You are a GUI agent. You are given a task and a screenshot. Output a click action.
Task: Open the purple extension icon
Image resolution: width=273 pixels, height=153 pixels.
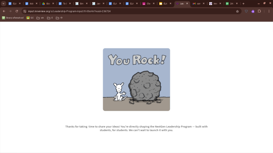point(253,11)
